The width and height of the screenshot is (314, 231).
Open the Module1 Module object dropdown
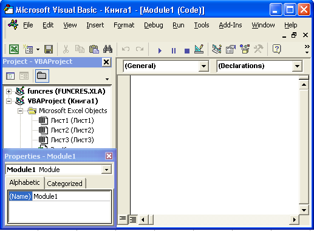coord(106,170)
